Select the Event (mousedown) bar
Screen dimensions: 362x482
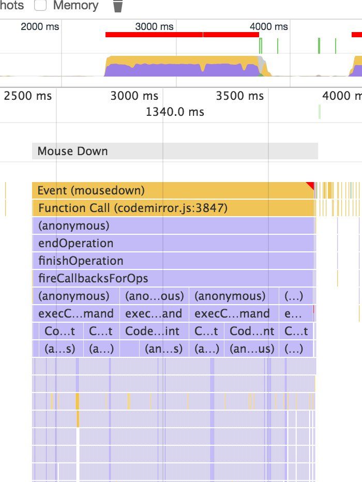point(171,190)
